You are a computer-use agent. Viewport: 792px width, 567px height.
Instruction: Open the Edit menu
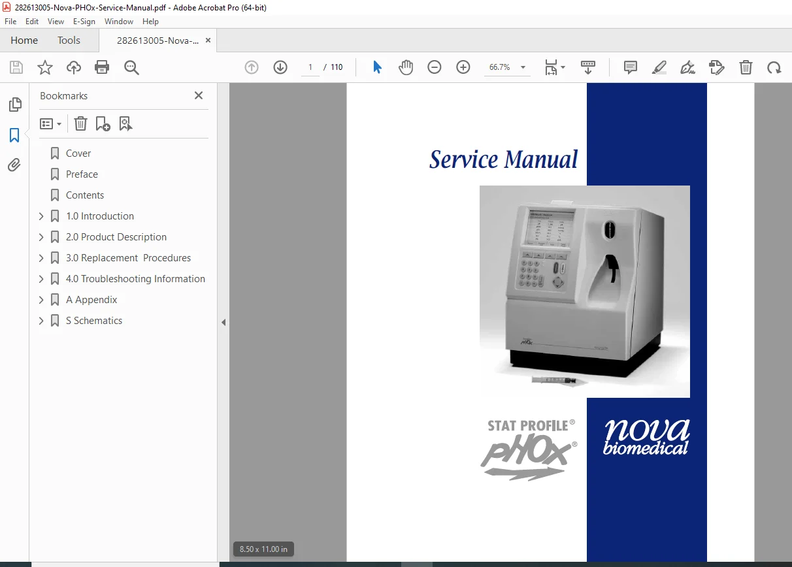pyautogui.click(x=32, y=22)
